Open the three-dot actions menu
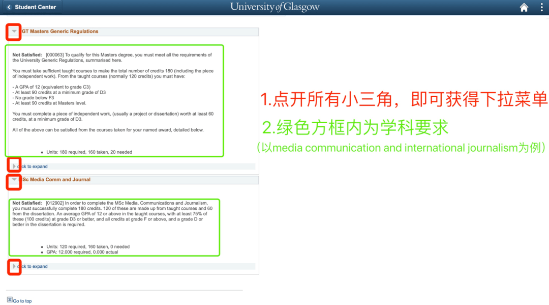549x305 pixels. [541, 7]
